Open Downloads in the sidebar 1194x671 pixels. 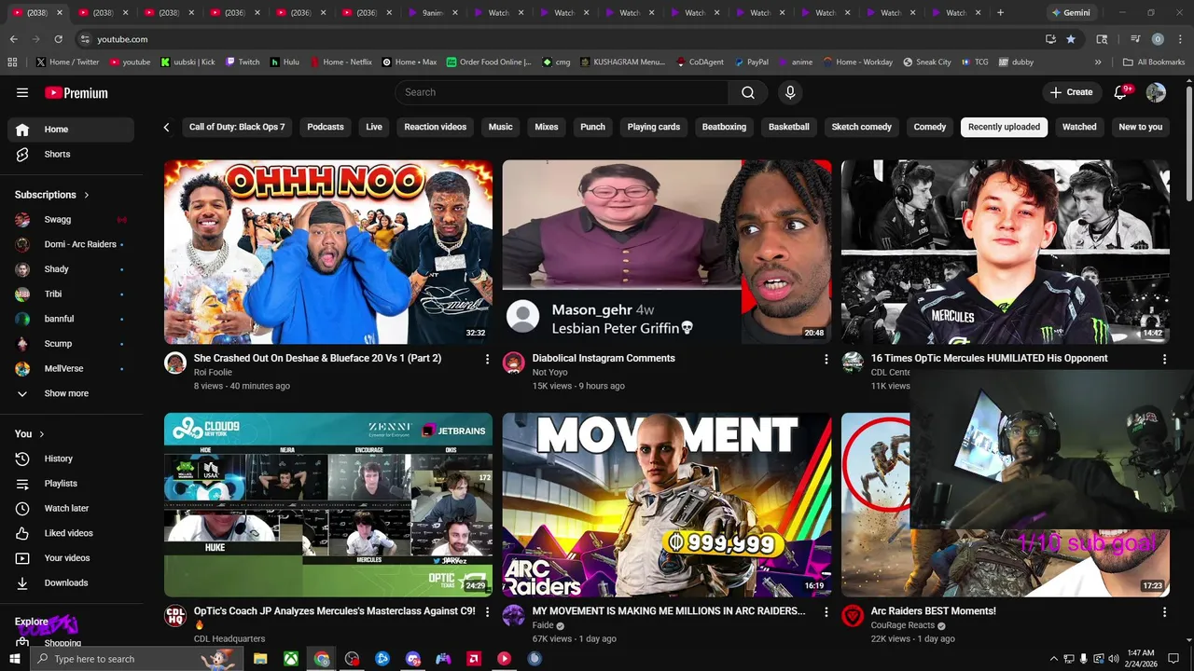(x=71, y=582)
